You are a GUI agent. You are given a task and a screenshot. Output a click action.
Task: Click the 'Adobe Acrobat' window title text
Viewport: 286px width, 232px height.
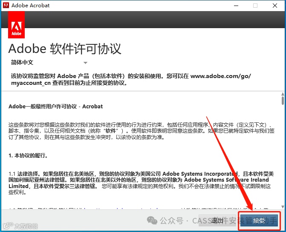(30, 5)
